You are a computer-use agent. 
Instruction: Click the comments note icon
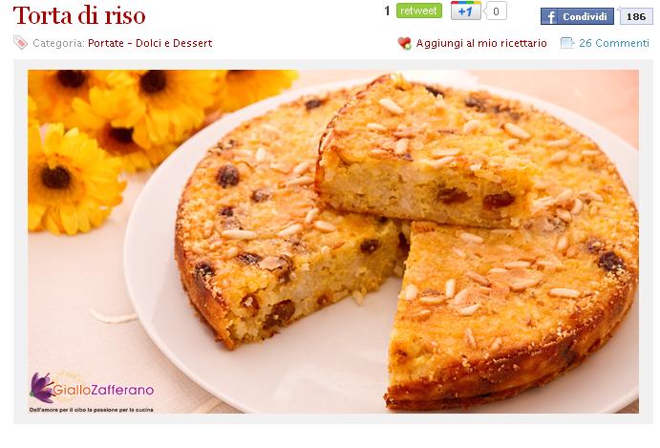click(567, 43)
